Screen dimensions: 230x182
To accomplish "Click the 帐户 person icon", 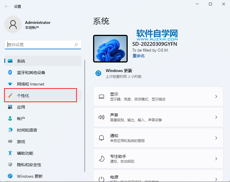I will pyautogui.click(x=10, y=118).
